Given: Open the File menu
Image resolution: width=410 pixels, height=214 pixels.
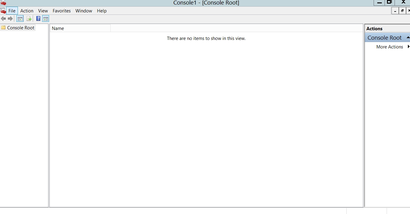Looking at the screenshot, I should (12, 11).
